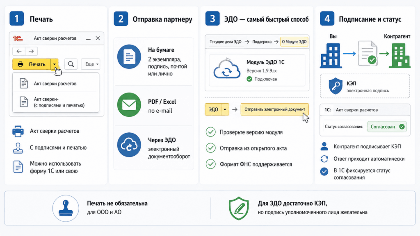Expand the Печать dropdown arrow

pos(55,64)
